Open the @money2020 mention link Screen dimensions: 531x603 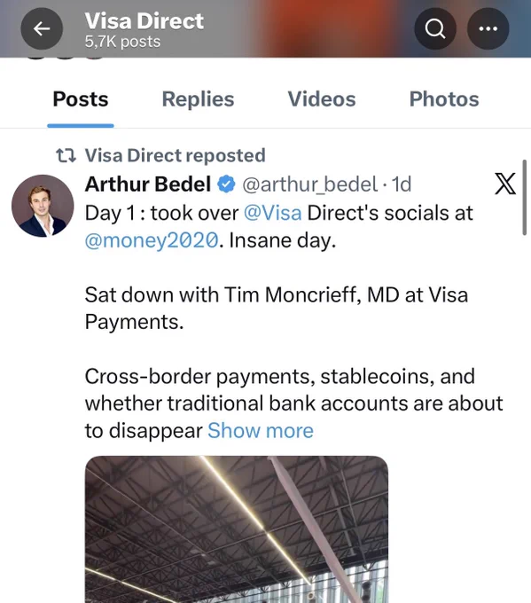(152, 240)
